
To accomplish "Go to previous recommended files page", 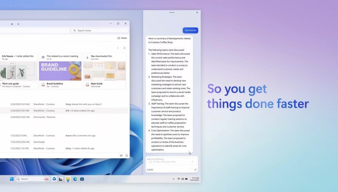I will 118,48.
